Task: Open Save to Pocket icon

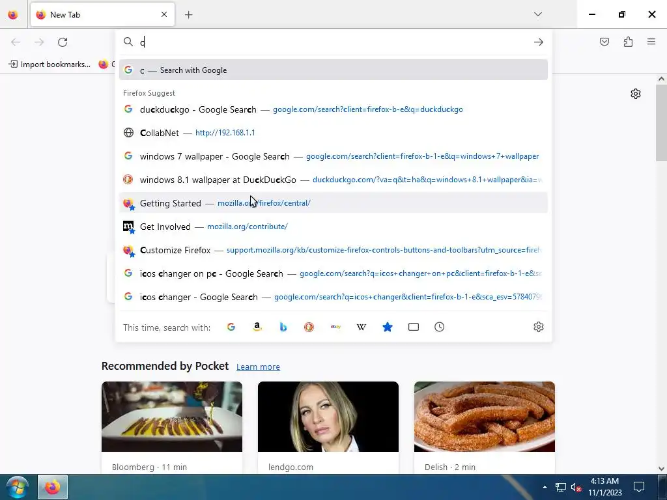Action: 604,42
